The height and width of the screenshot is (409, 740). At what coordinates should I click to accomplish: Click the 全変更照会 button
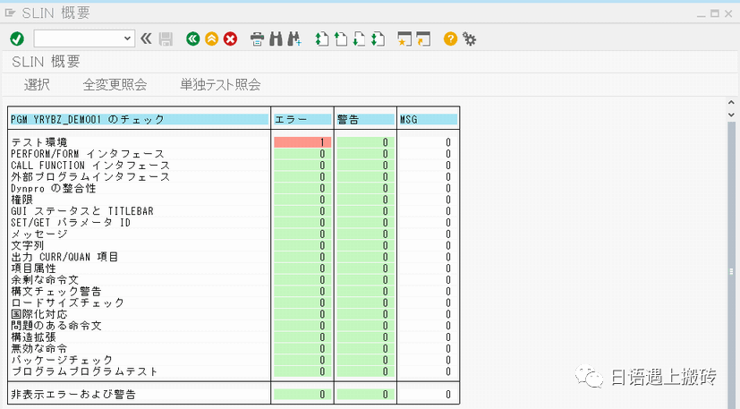click(115, 84)
